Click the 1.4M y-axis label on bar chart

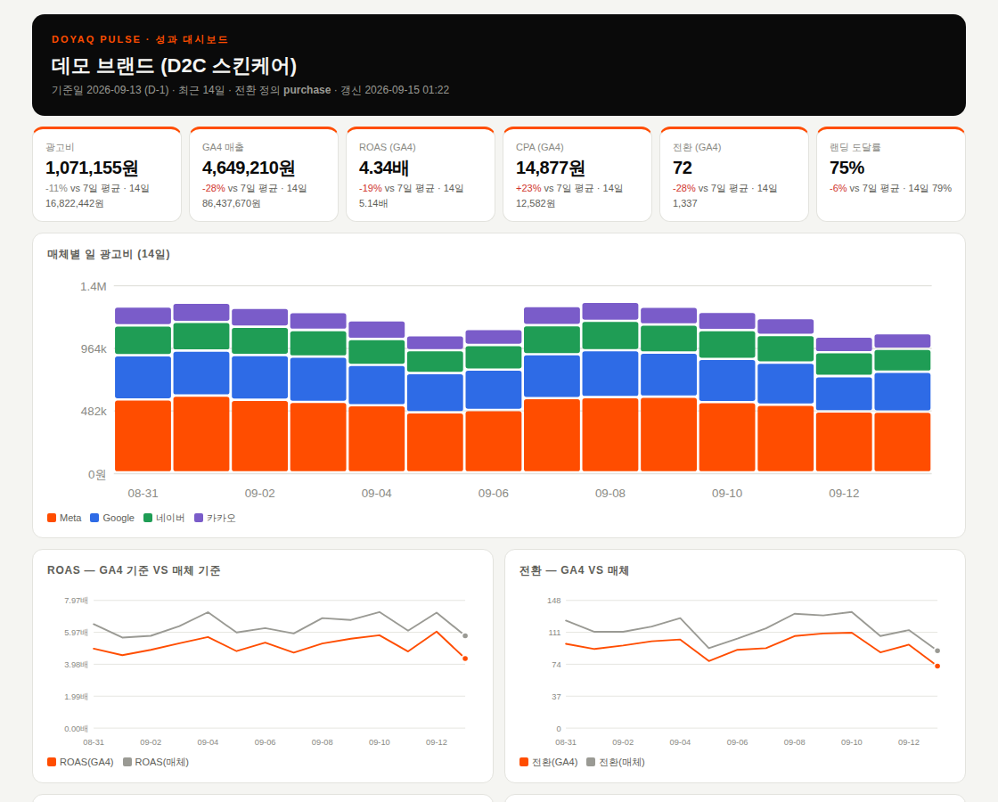coord(93,286)
